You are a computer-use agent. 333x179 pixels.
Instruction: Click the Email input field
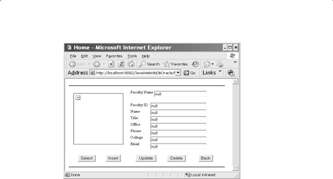pos(178,146)
